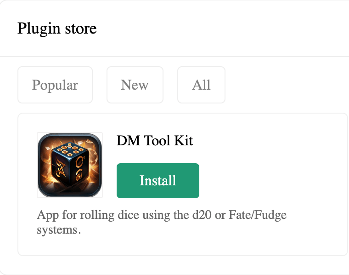Open the flaming dice plugin thumbnail
349x275 pixels.
pyautogui.click(x=70, y=165)
